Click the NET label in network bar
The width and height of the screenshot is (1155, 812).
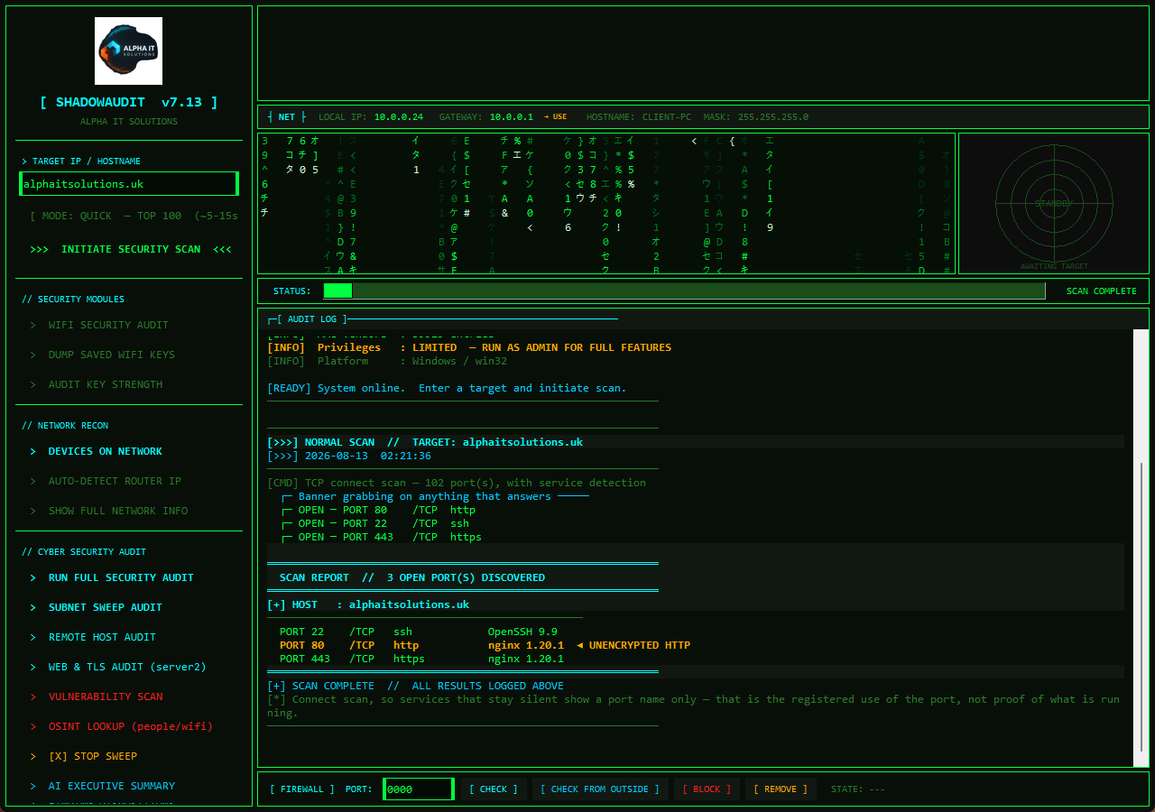[287, 116]
